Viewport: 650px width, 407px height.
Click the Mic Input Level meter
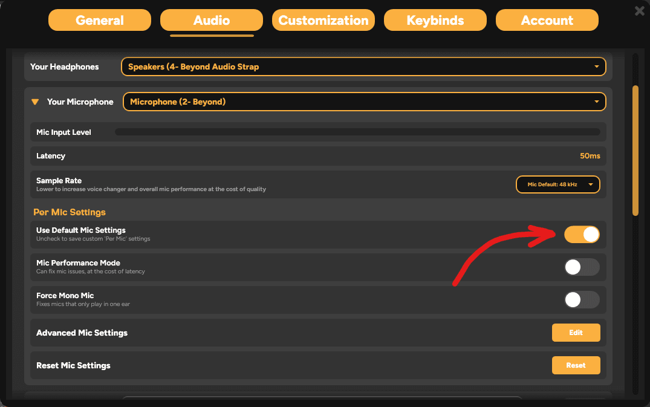pos(360,131)
